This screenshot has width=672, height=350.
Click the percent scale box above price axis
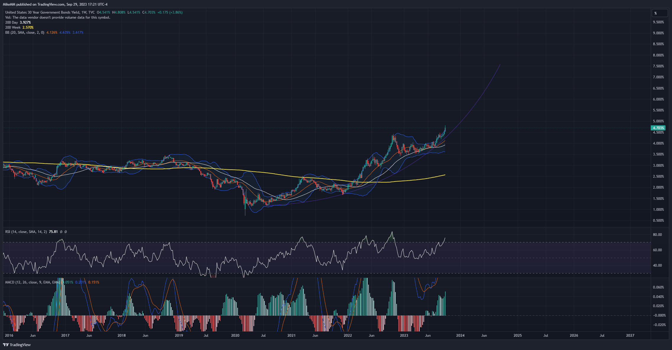[660, 13]
